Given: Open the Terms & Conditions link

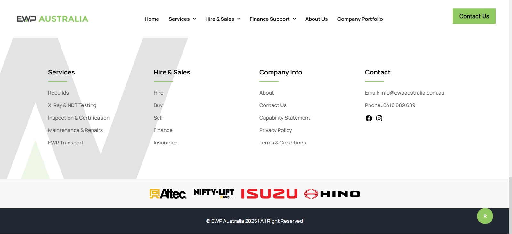Looking at the screenshot, I should click(282, 143).
